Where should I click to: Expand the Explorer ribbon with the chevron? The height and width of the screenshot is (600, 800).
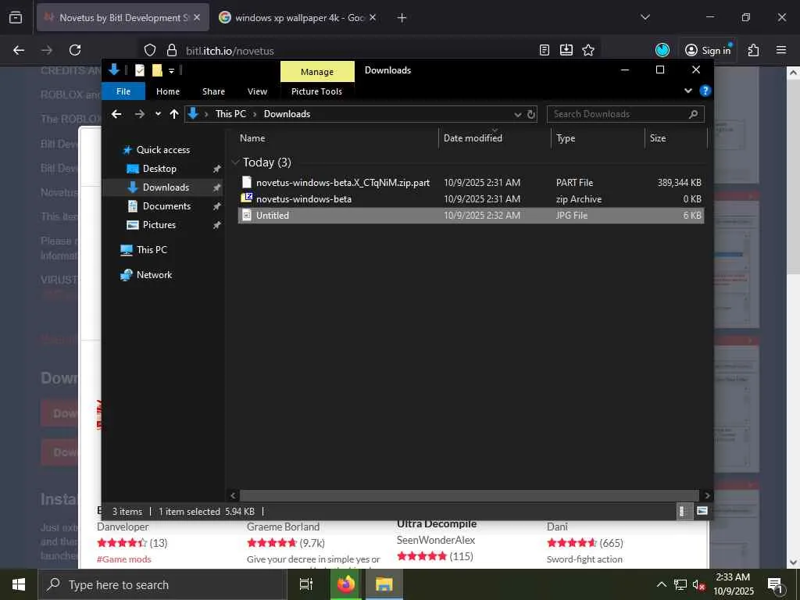point(687,91)
